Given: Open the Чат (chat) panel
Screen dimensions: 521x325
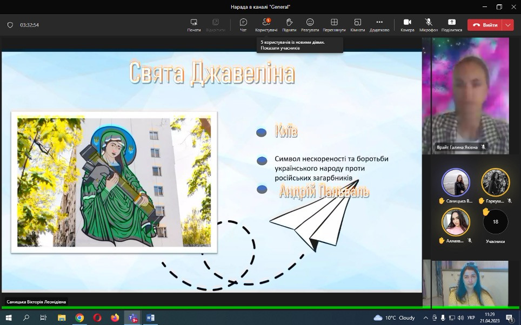Looking at the screenshot, I should [243, 25].
